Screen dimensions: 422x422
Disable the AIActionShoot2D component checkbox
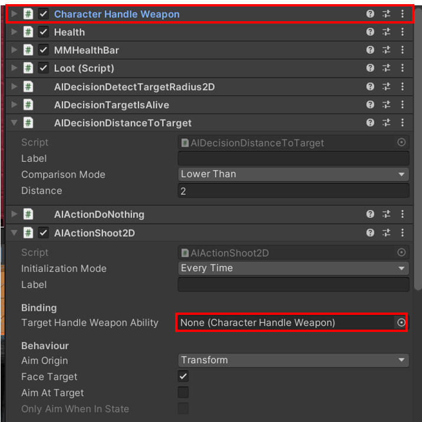click(x=44, y=233)
